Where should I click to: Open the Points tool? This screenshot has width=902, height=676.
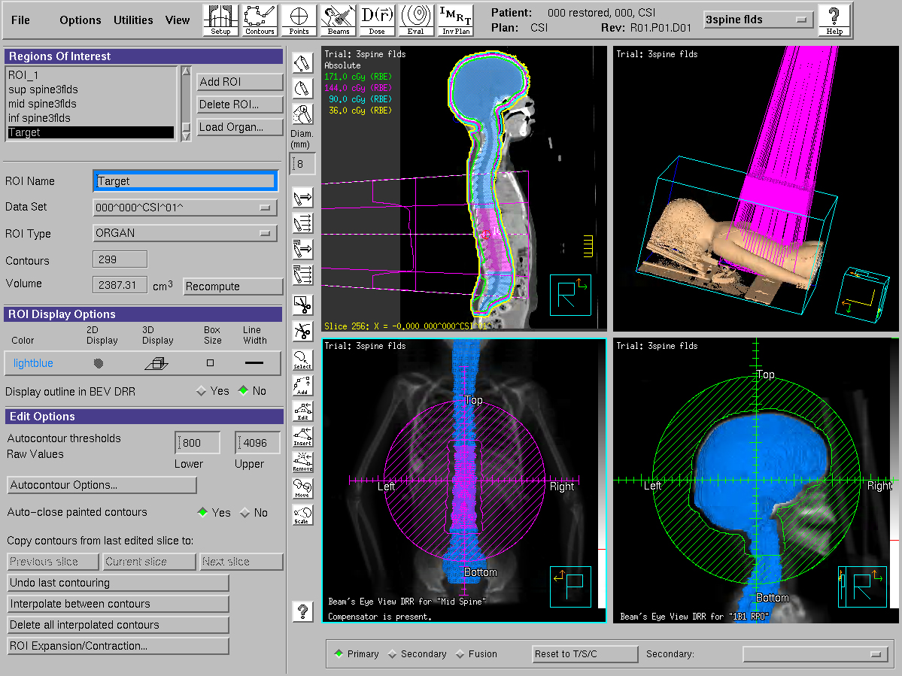pyautogui.click(x=299, y=20)
